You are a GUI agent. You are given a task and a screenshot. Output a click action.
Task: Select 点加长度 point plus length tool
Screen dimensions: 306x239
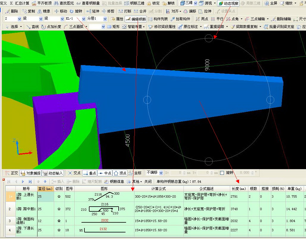[x=51, y=26]
